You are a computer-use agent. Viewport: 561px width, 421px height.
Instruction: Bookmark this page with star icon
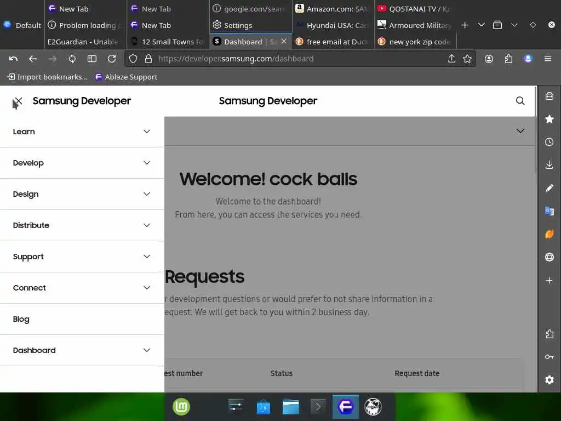point(467,59)
